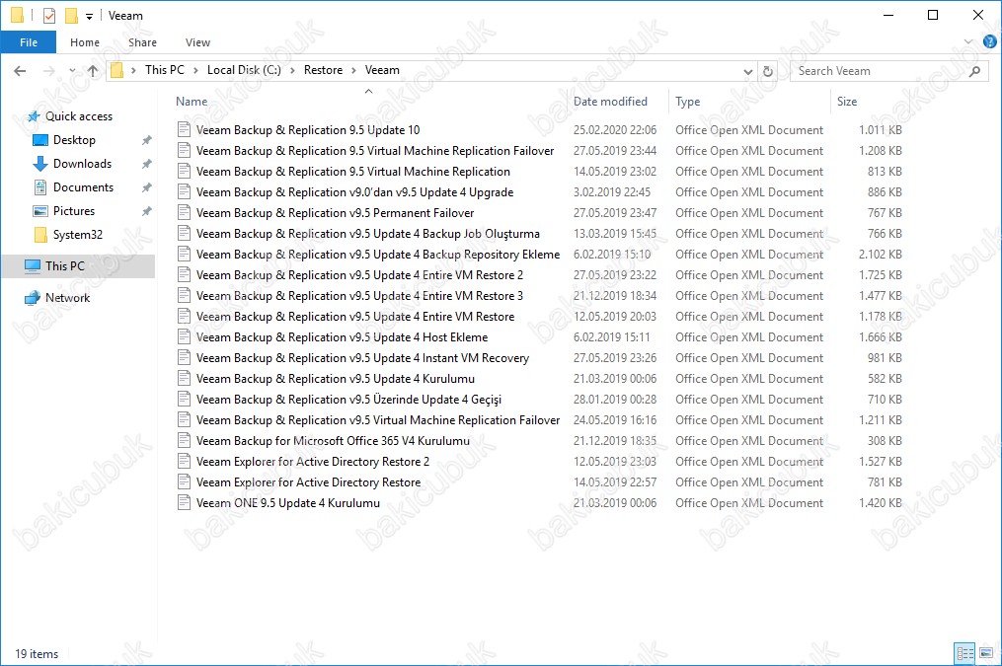
Task: Select Quick access in navigation pane
Action: (79, 116)
